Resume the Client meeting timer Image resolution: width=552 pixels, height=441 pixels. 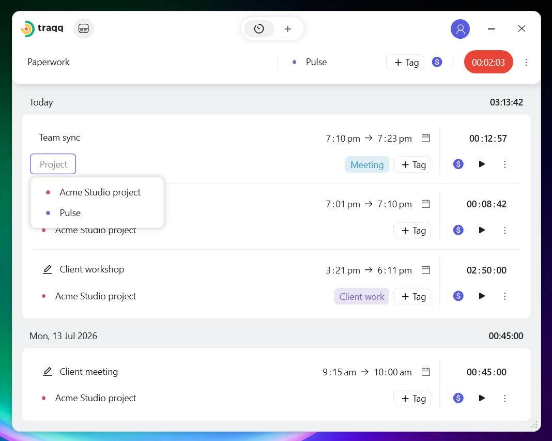tap(482, 398)
